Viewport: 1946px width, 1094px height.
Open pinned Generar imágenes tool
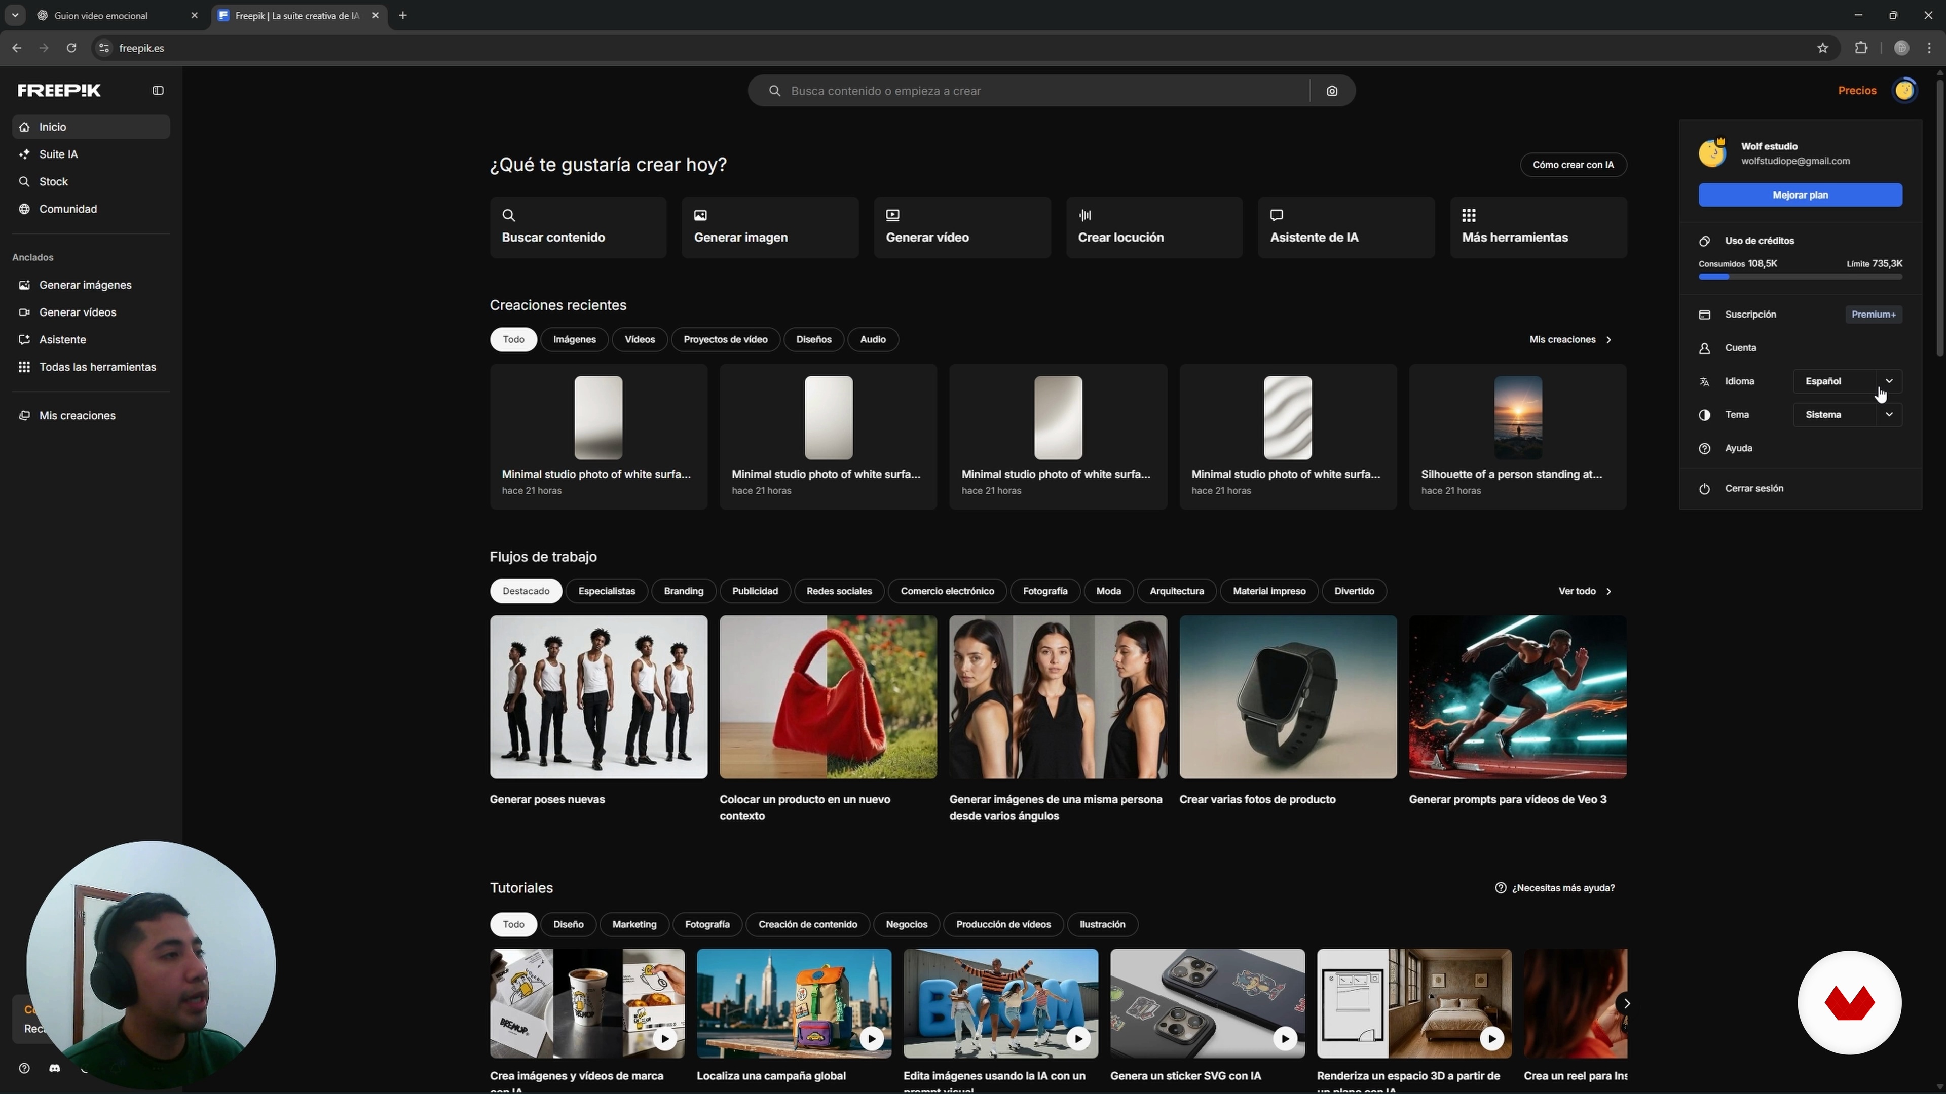coord(91,285)
